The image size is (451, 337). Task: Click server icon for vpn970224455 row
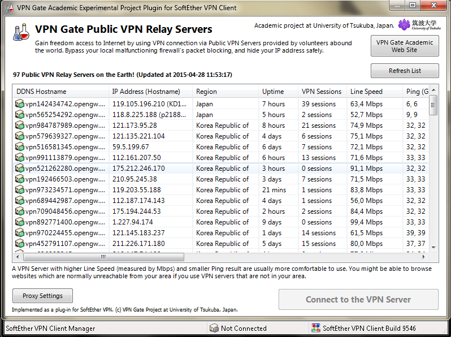[x=20, y=232]
